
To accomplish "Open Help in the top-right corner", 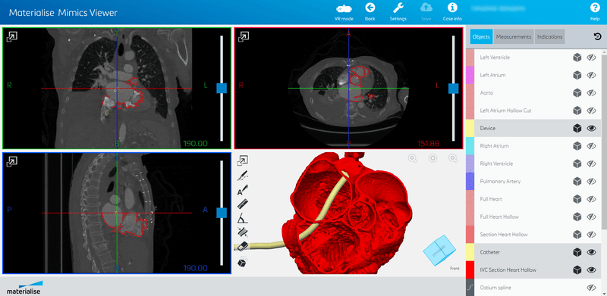I will [595, 11].
